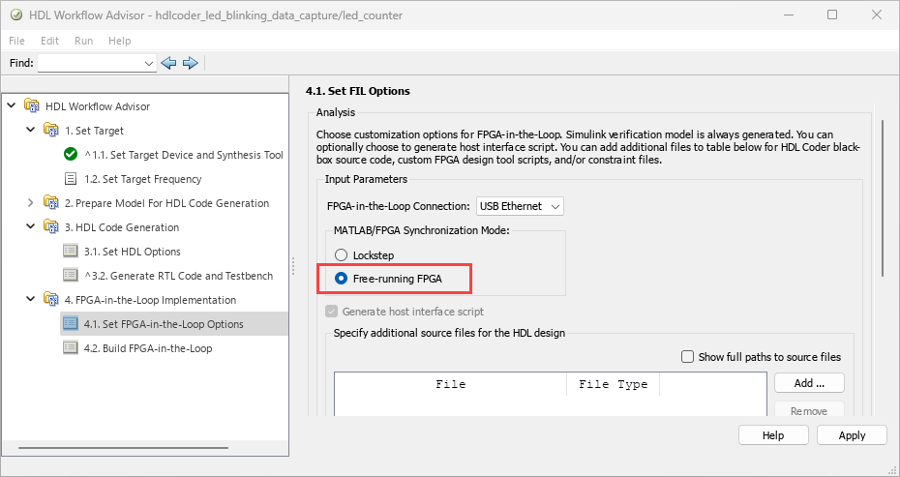
Task: Open the Edit menu
Action: [49, 41]
